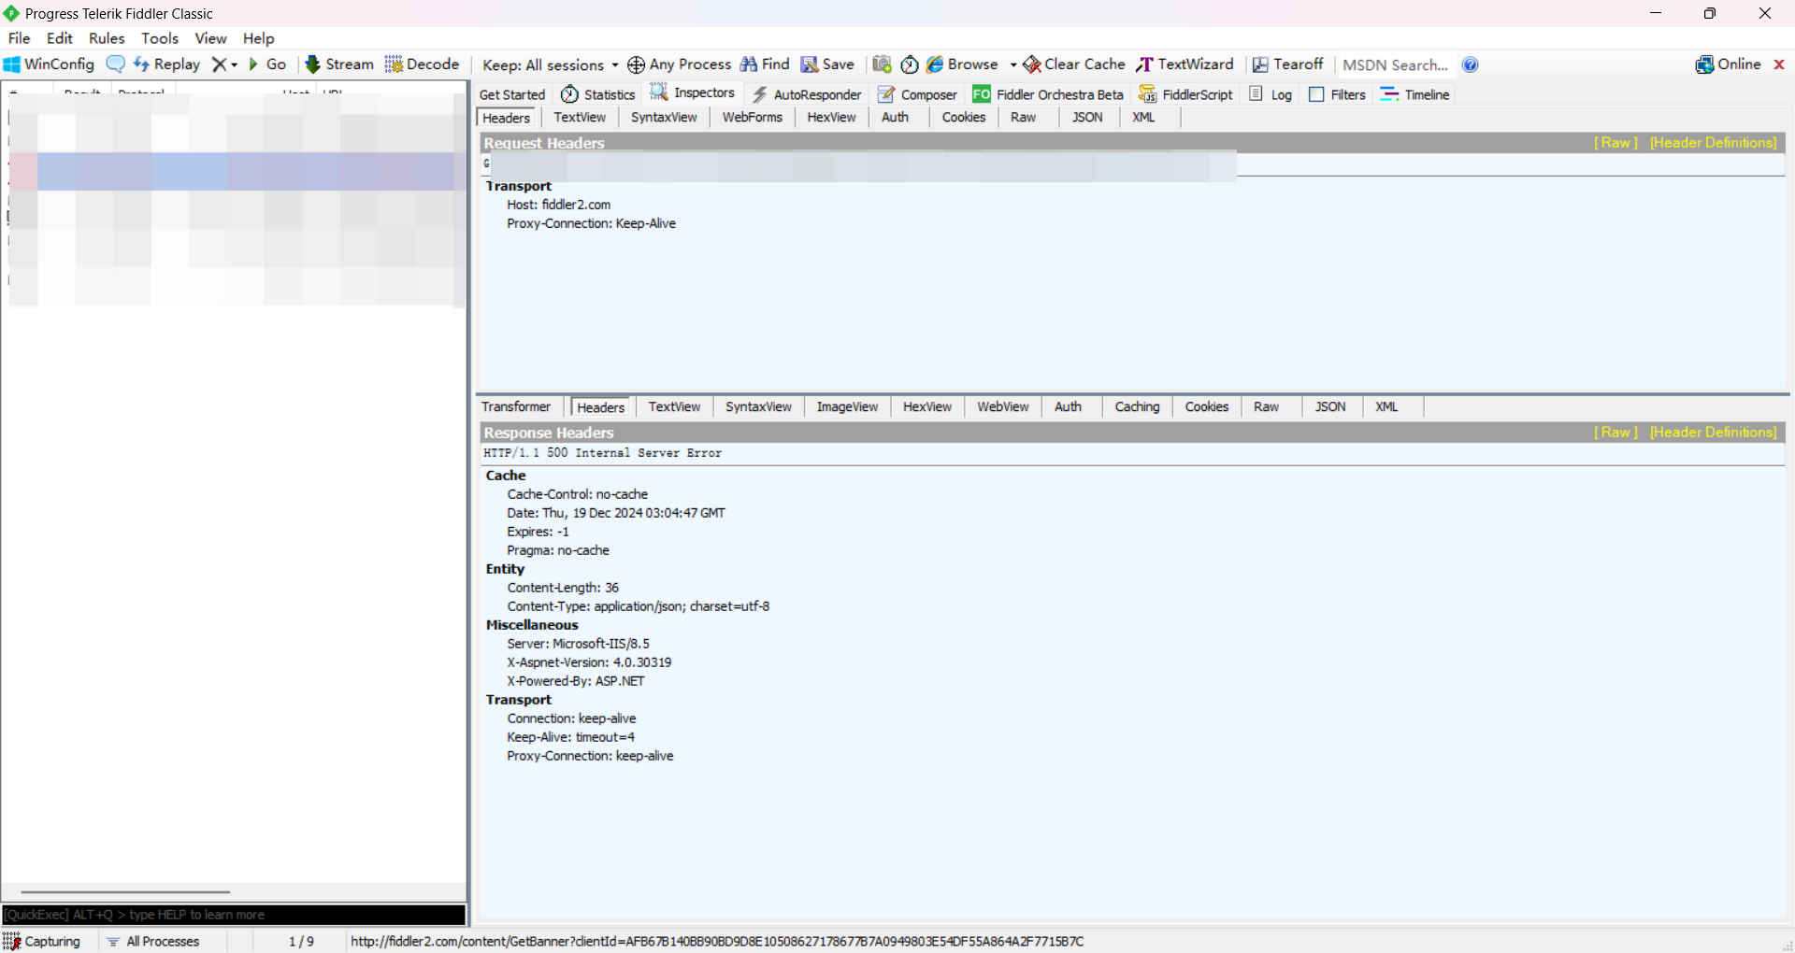
Task: Open WinConfig from the toolbar
Action: coord(49,64)
